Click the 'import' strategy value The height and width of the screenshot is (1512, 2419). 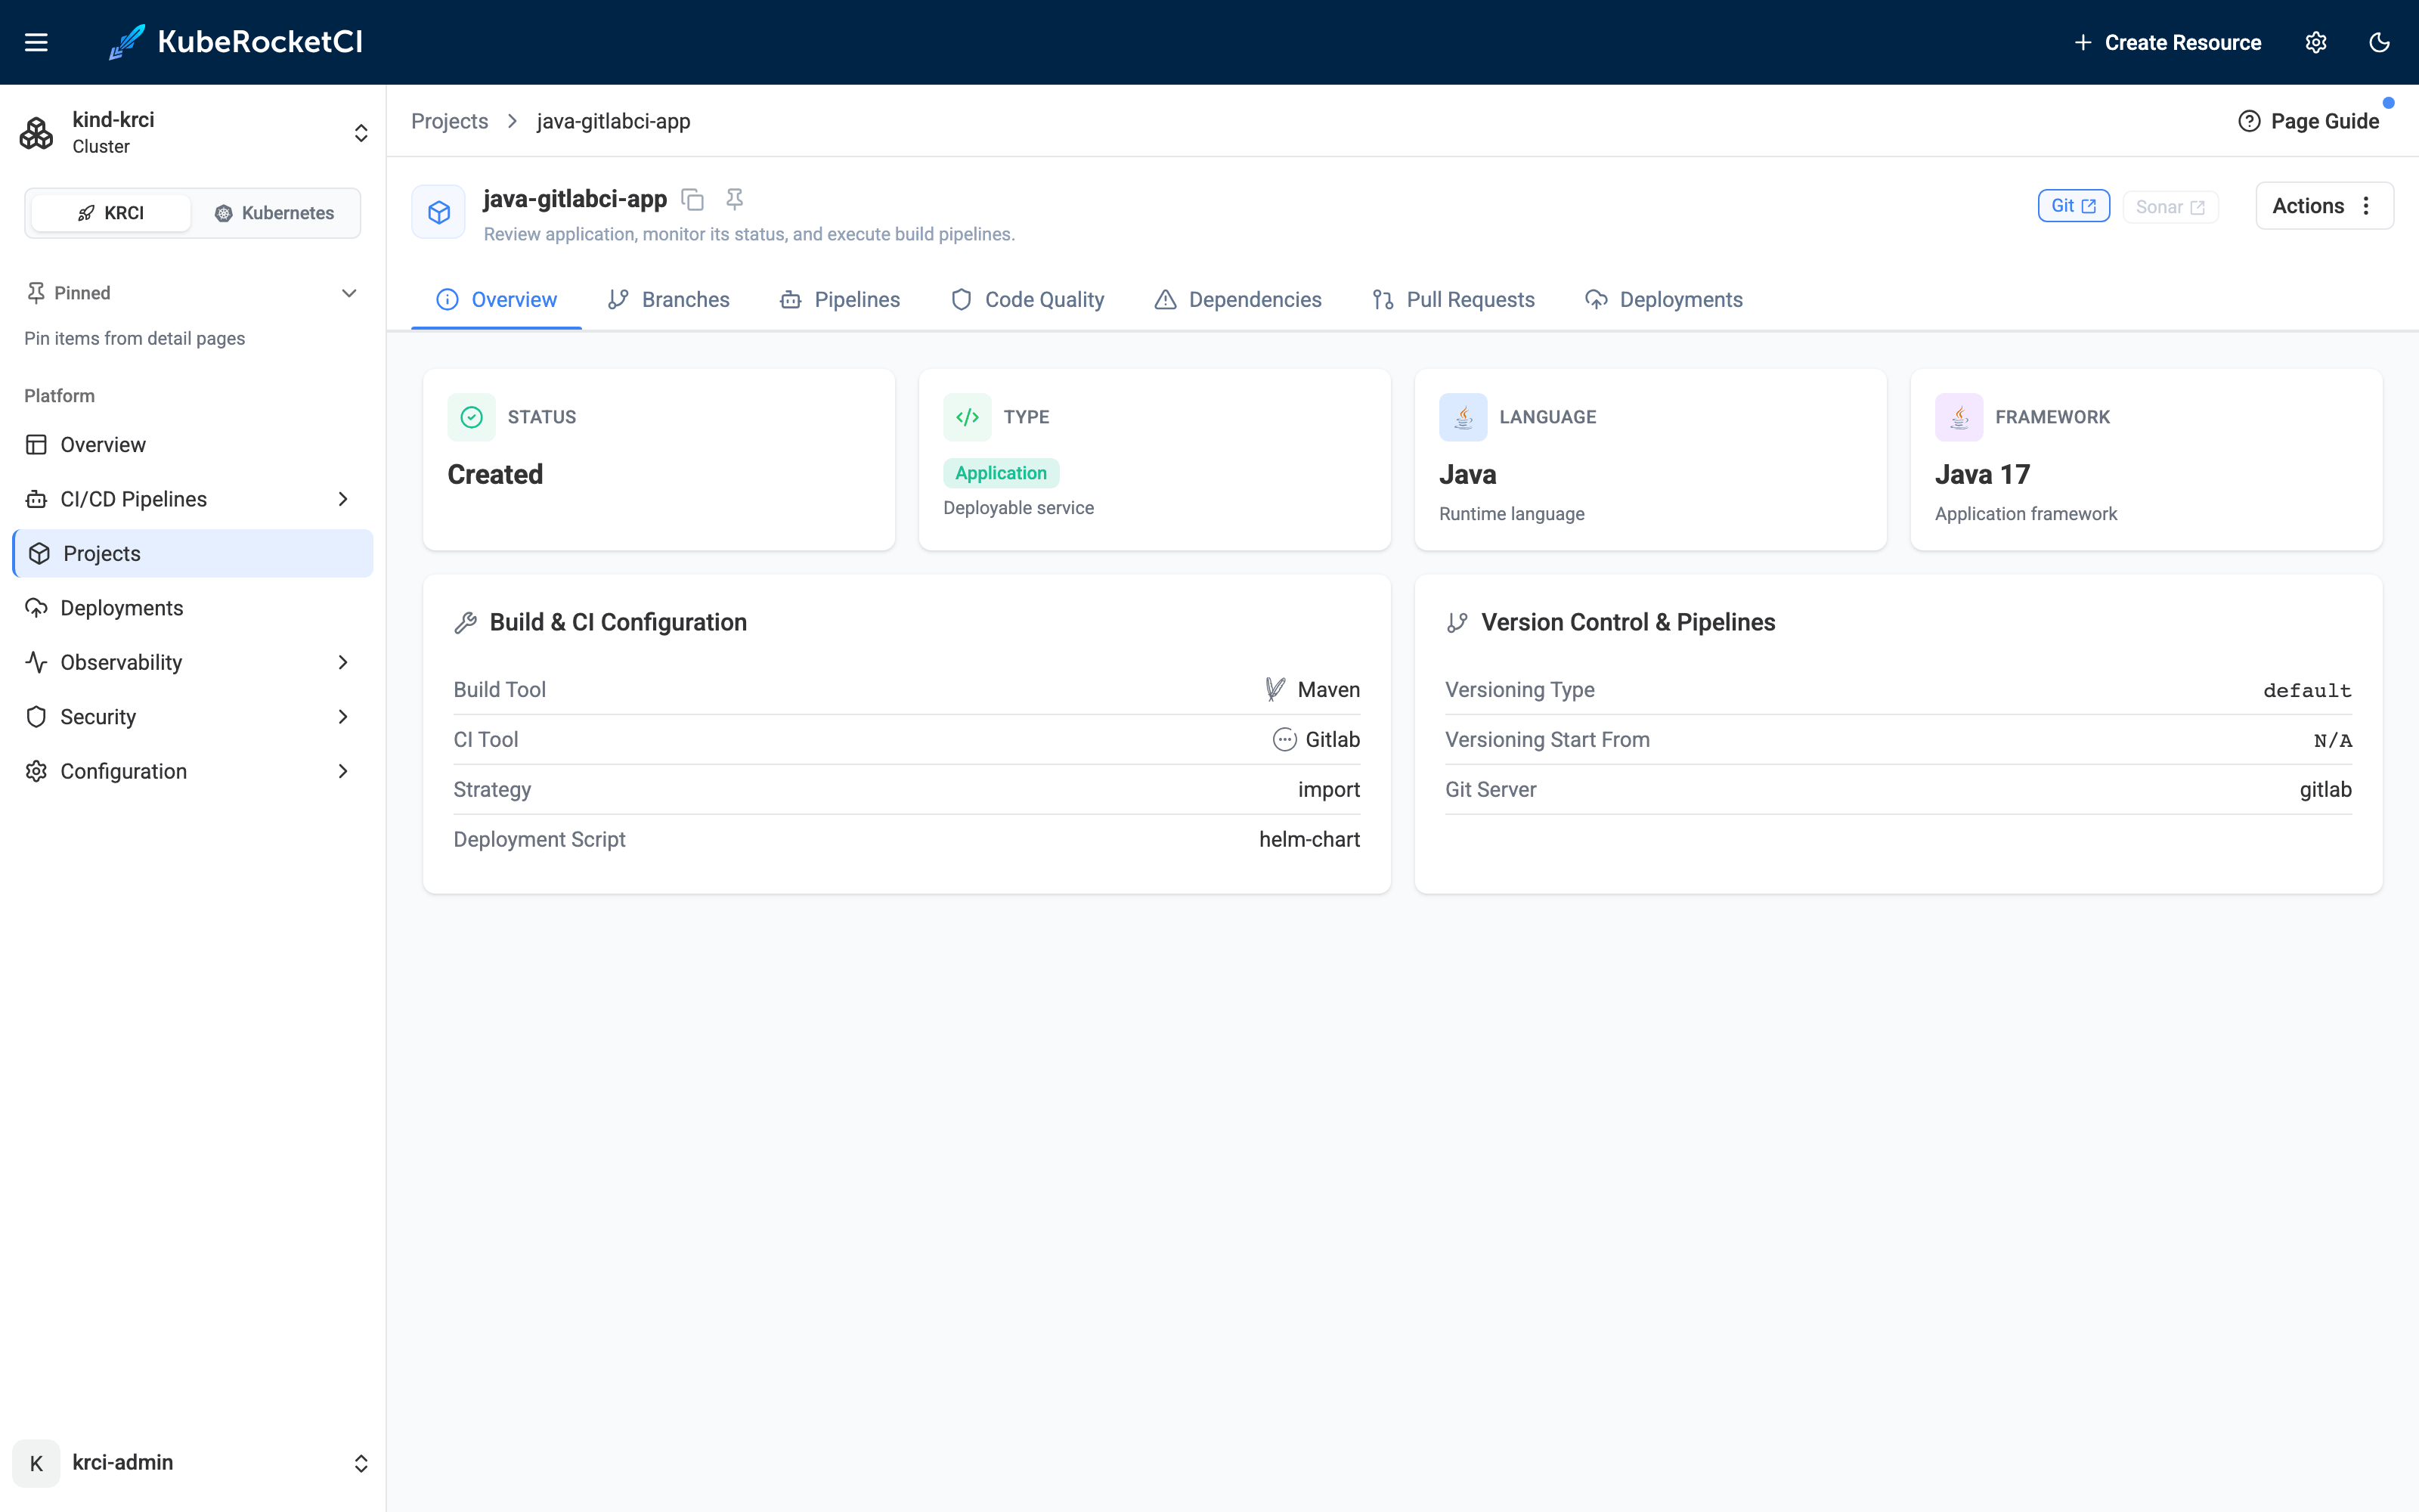pos(1328,789)
